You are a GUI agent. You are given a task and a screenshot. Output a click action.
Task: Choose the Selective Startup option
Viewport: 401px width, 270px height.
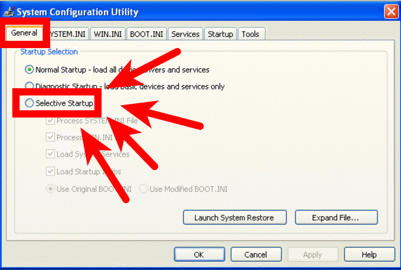(29, 103)
